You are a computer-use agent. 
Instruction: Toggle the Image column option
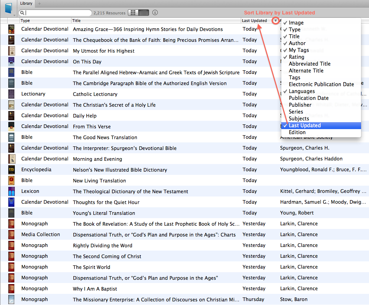point(321,23)
